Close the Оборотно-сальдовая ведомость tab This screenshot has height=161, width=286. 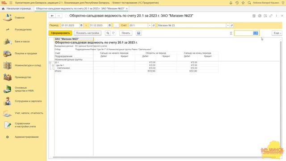(127, 8)
